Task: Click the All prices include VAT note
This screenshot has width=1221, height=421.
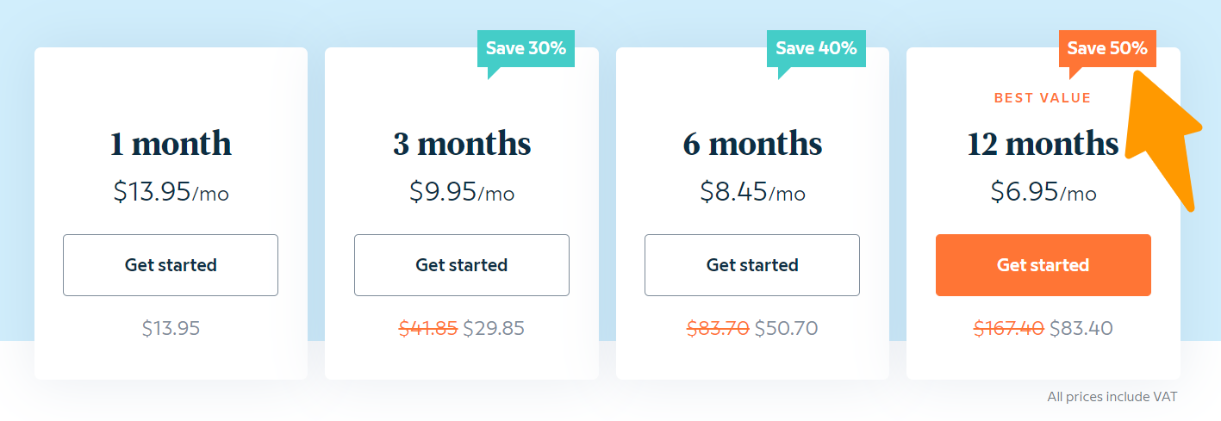Action: pos(1112,397)
